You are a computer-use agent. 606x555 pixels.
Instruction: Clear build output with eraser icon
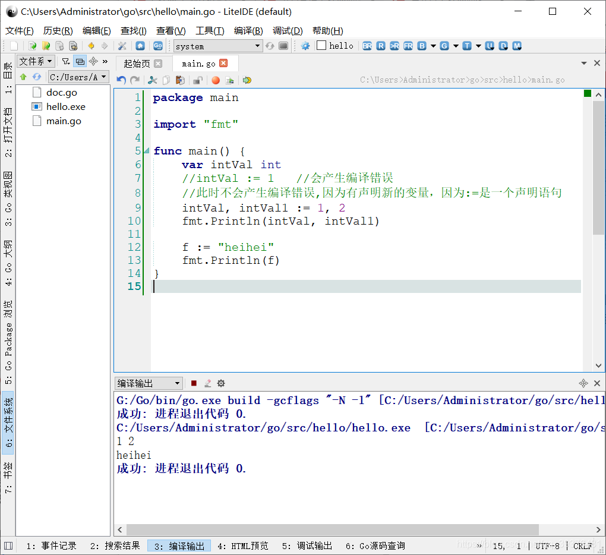click(x=207, y=383)
